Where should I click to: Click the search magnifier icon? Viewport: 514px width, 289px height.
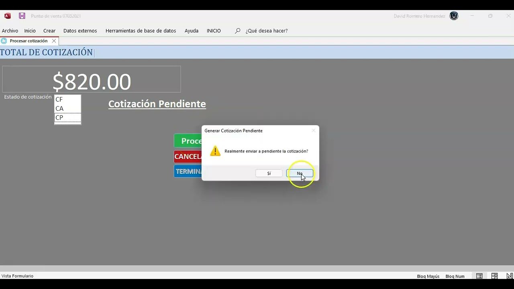click(238, 31)
